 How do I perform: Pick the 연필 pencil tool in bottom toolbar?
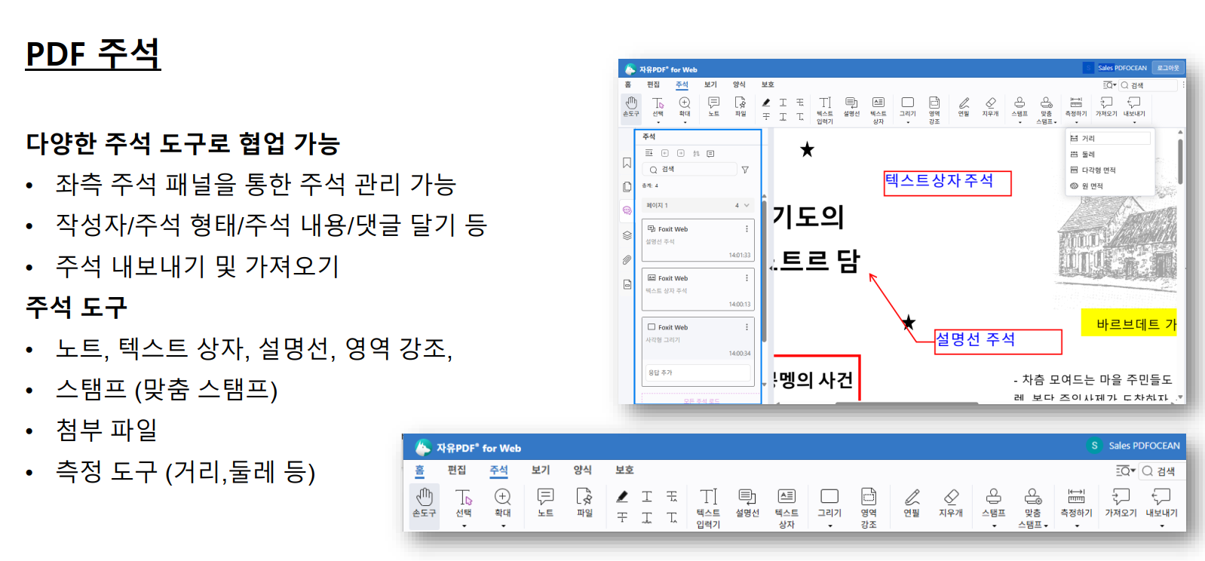(x=912, y=503)
